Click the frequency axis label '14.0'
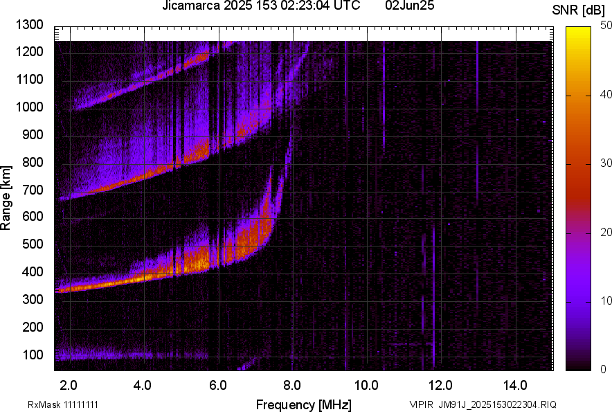Screen dimensions: 612x412 [515, 386]
